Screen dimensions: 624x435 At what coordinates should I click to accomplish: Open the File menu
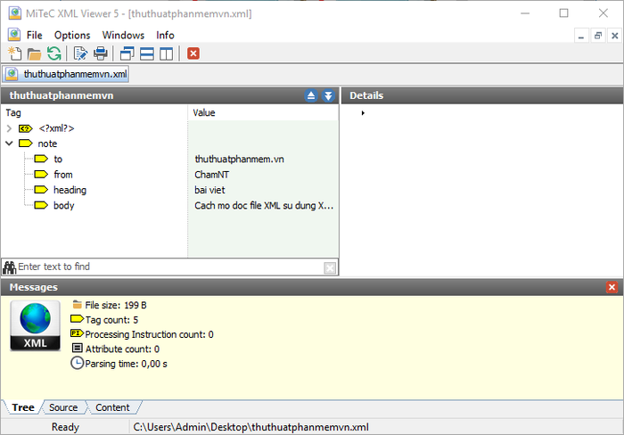pos(34,35)
